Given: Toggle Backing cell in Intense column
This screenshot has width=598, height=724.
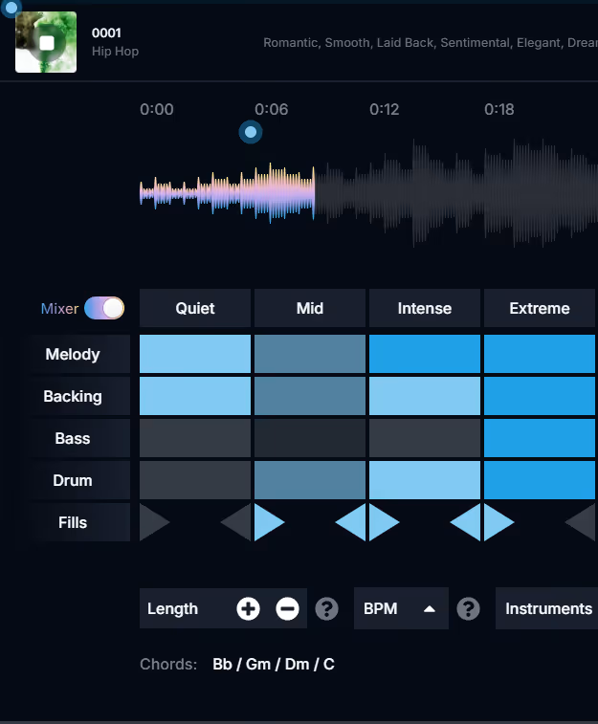Looking at the screenshot, I should tap(425, 396).
